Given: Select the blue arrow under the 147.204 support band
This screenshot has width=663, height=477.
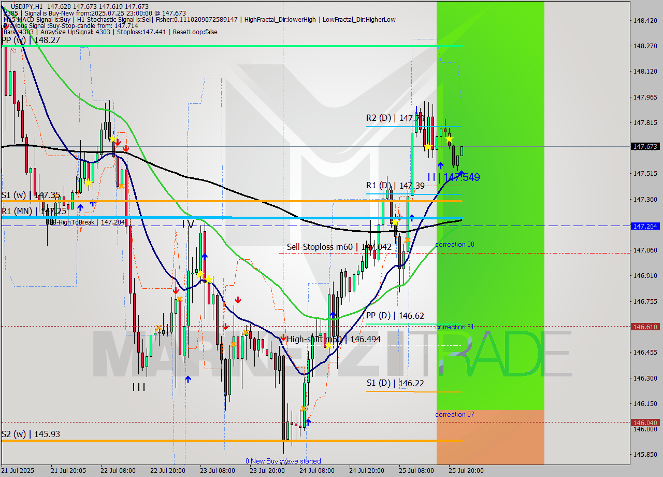Looking at the screenshot, I should click(411, 217).
